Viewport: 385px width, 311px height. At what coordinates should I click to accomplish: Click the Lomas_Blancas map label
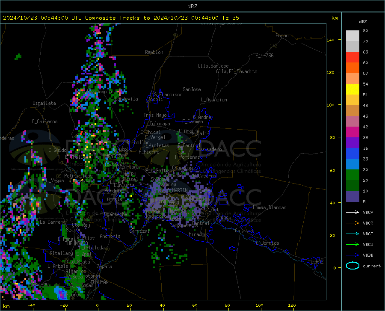click(269, 207)
